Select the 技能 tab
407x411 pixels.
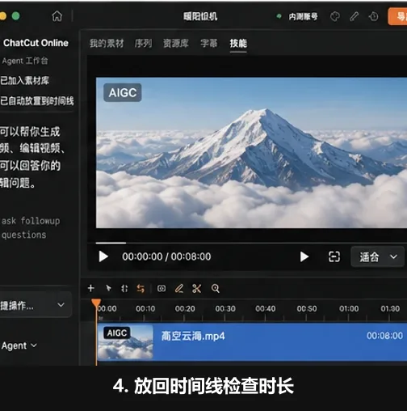(238, 43)
